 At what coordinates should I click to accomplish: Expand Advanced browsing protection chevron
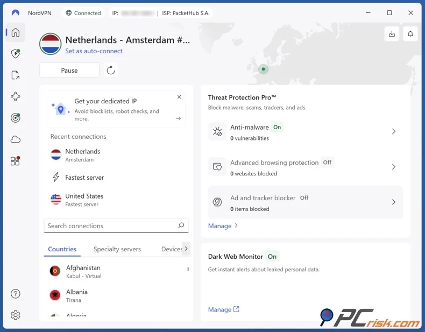pos(394,167)
